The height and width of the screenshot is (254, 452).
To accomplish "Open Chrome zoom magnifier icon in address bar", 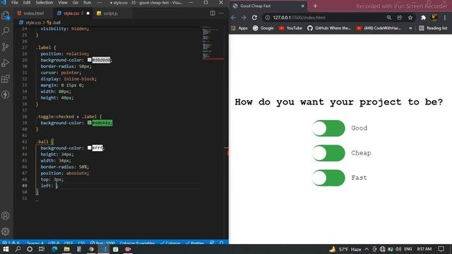I will click(x=389, y=18).
